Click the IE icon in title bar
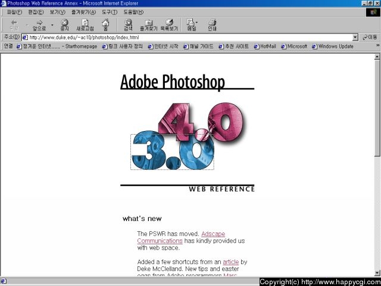The image size is (381, 286). [x=3, y=4]
